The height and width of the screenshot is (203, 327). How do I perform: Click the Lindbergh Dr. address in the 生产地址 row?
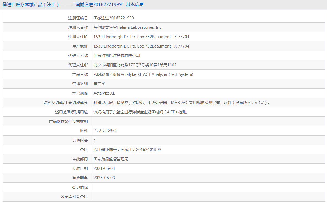141,46
